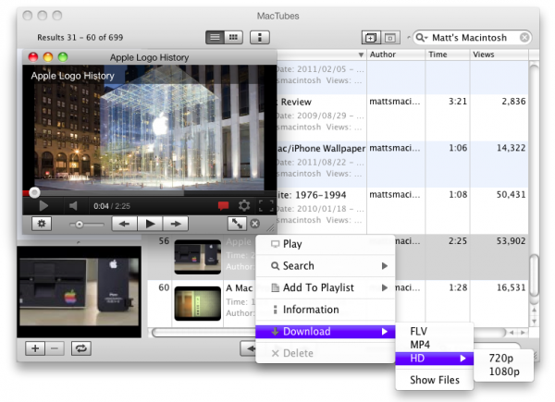This screenshot has width=555, height=402.
Task: Remove item with minus button
Action: coord(55,348)
